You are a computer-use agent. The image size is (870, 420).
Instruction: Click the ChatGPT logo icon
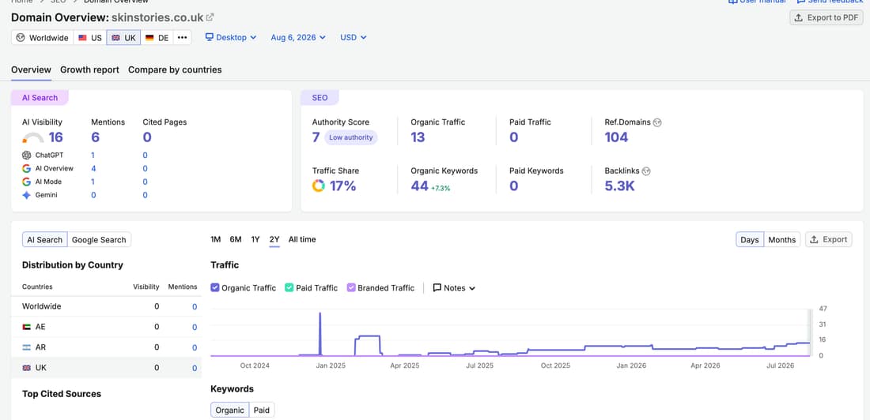tap(27, 156)
